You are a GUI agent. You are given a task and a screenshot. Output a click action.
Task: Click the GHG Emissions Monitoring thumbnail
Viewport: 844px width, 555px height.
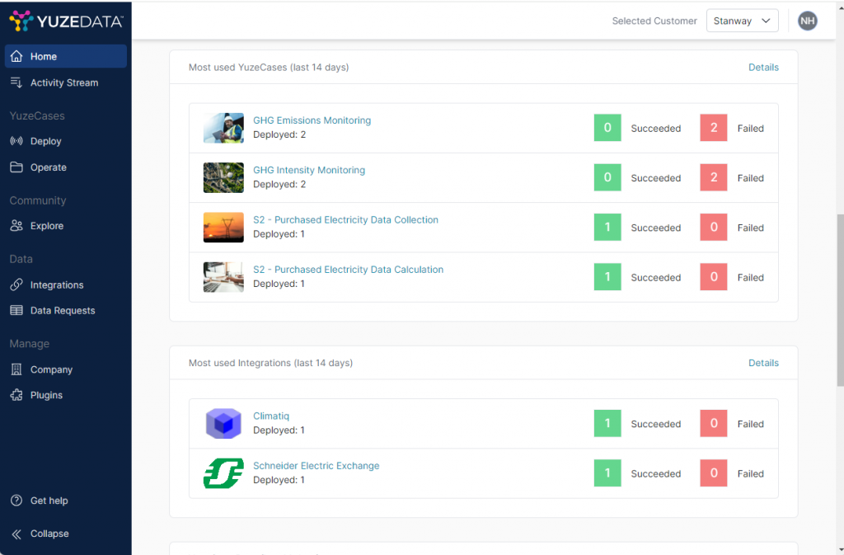[x=223, y=129]
